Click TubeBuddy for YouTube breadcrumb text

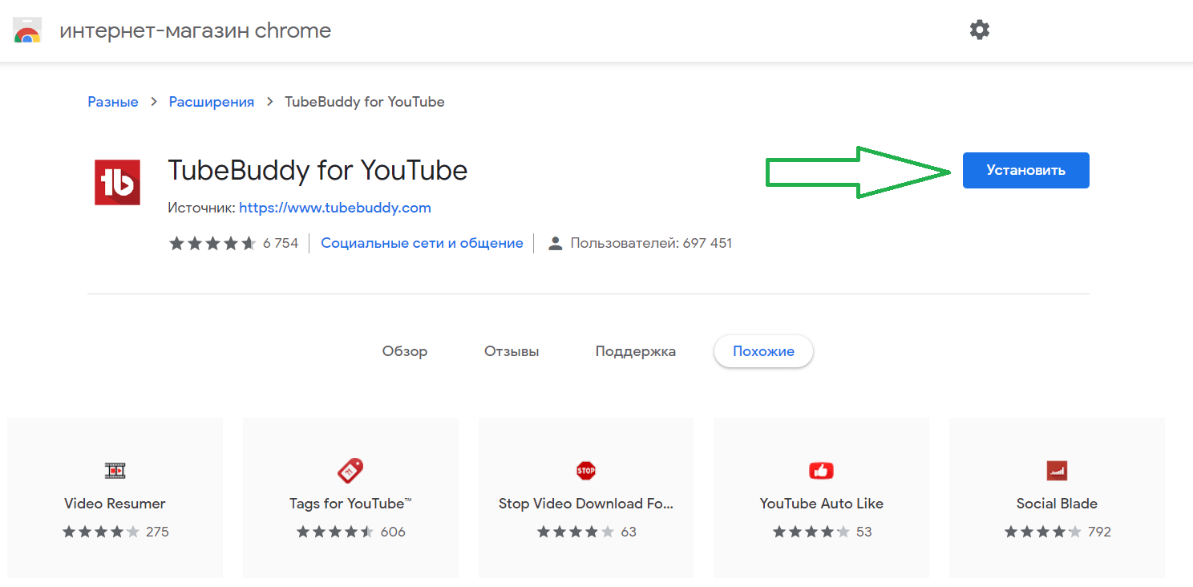365,102
